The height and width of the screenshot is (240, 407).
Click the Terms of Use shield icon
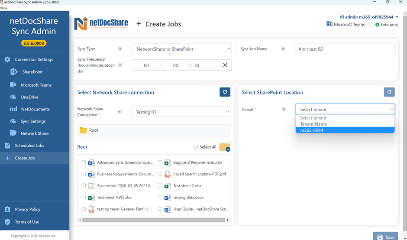pyautogui.click(x=7, y=222)
